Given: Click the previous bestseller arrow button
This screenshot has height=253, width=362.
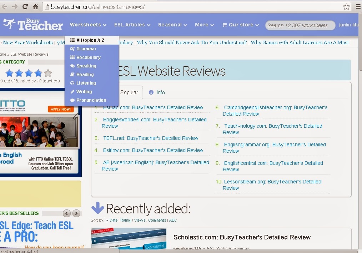Looking at the screenshot, I should (x=67, y=213).
